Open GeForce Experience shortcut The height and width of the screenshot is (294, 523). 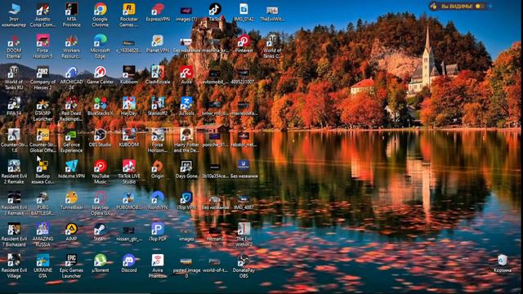point(71,140)
